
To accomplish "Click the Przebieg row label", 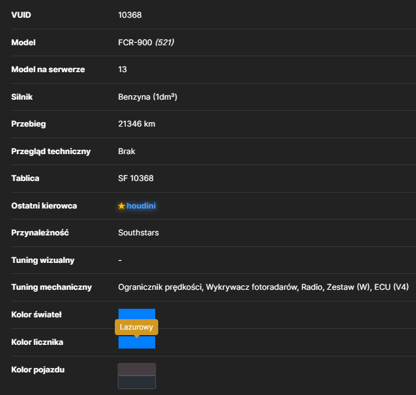I will tap(28, 124).
